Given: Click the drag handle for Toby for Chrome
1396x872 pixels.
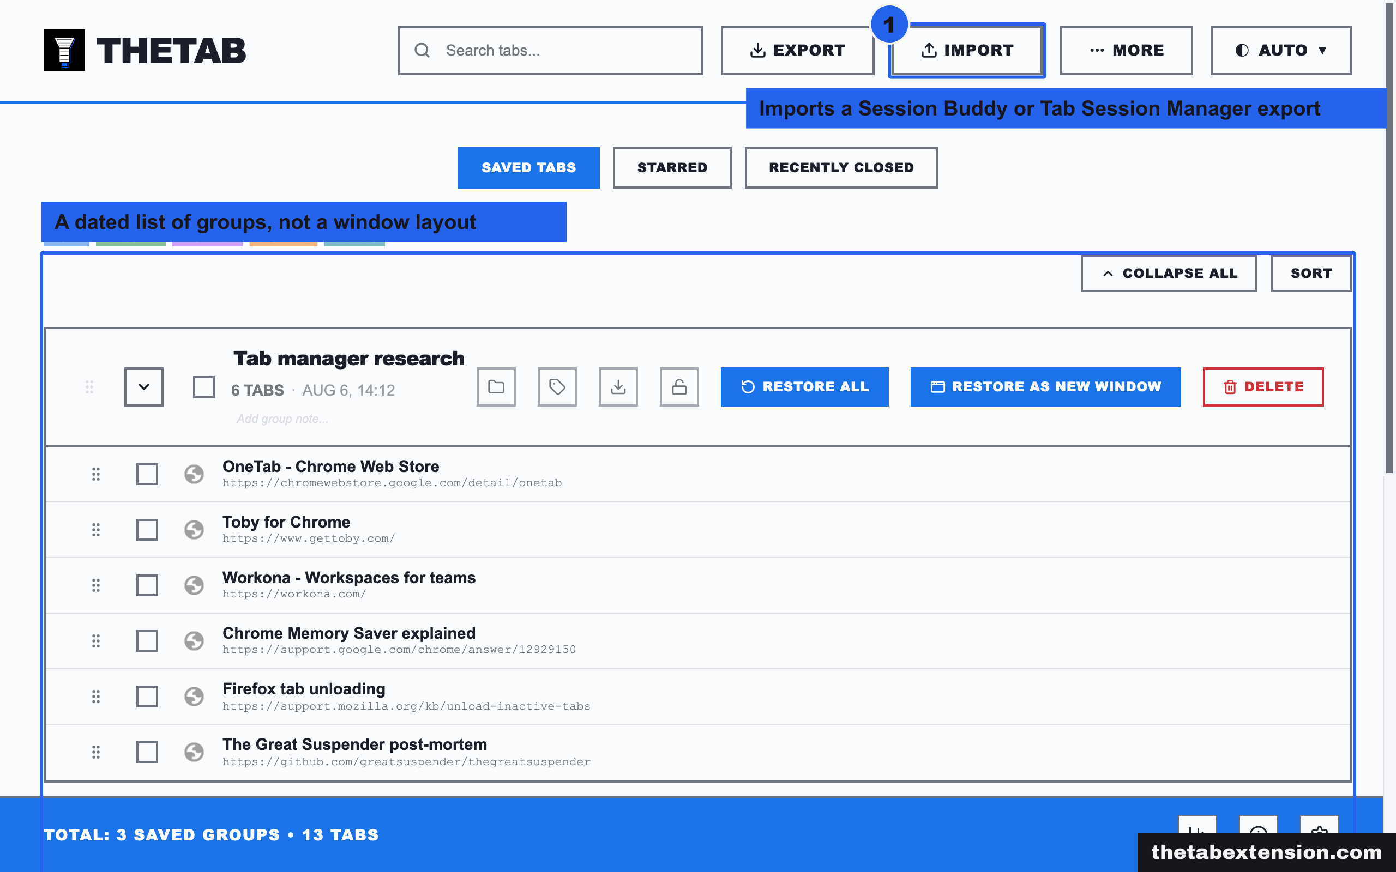Looking at the screenshot, I should tap(96, 529).
